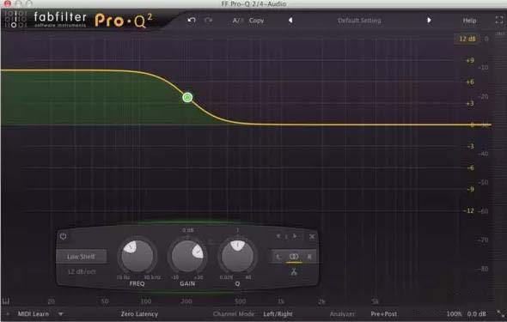Expand the MIDI Learn dropdown arrow
Viewport: 507px width, 322px height.
tap(60, 313)
